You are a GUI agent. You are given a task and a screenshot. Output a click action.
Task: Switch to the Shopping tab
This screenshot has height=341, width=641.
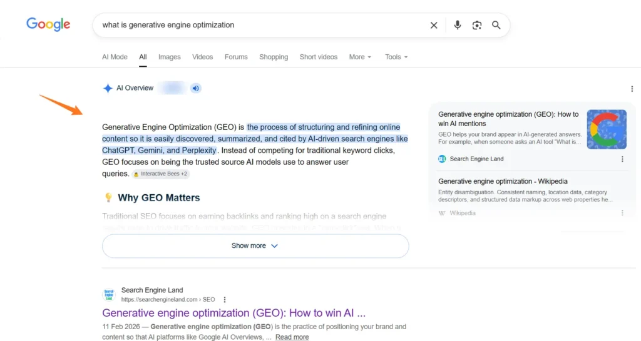click(274, 57)
